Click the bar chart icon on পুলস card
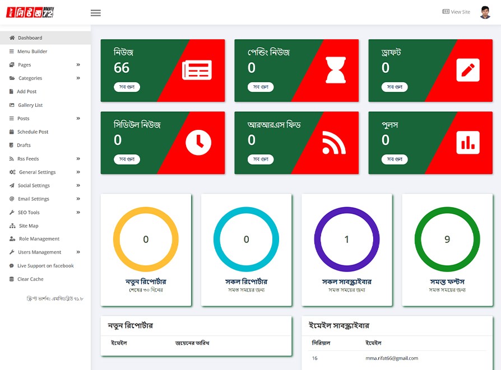The image size is (501, 370). point(468,142)
